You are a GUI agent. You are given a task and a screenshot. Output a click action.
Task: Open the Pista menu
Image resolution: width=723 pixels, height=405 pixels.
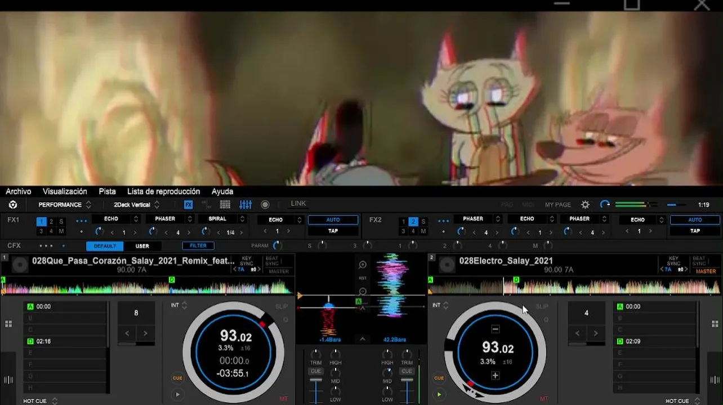coord(107,191)
